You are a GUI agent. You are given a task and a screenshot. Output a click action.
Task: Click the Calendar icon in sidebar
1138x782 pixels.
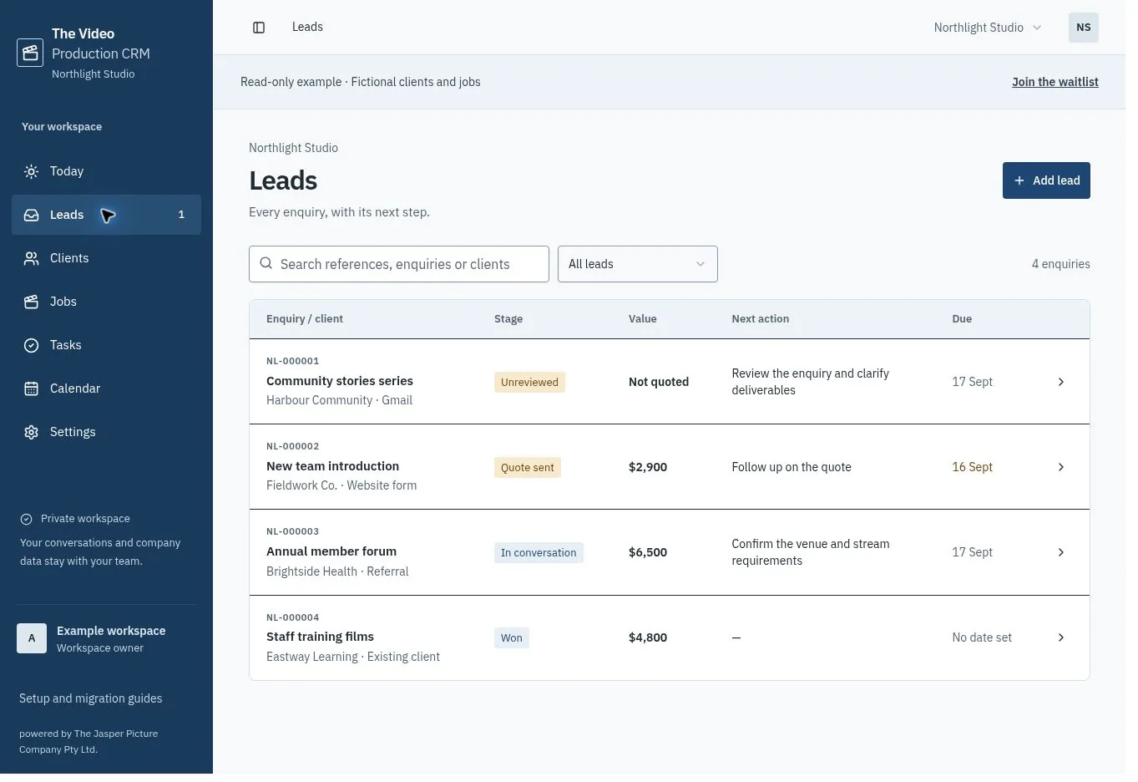31,388
